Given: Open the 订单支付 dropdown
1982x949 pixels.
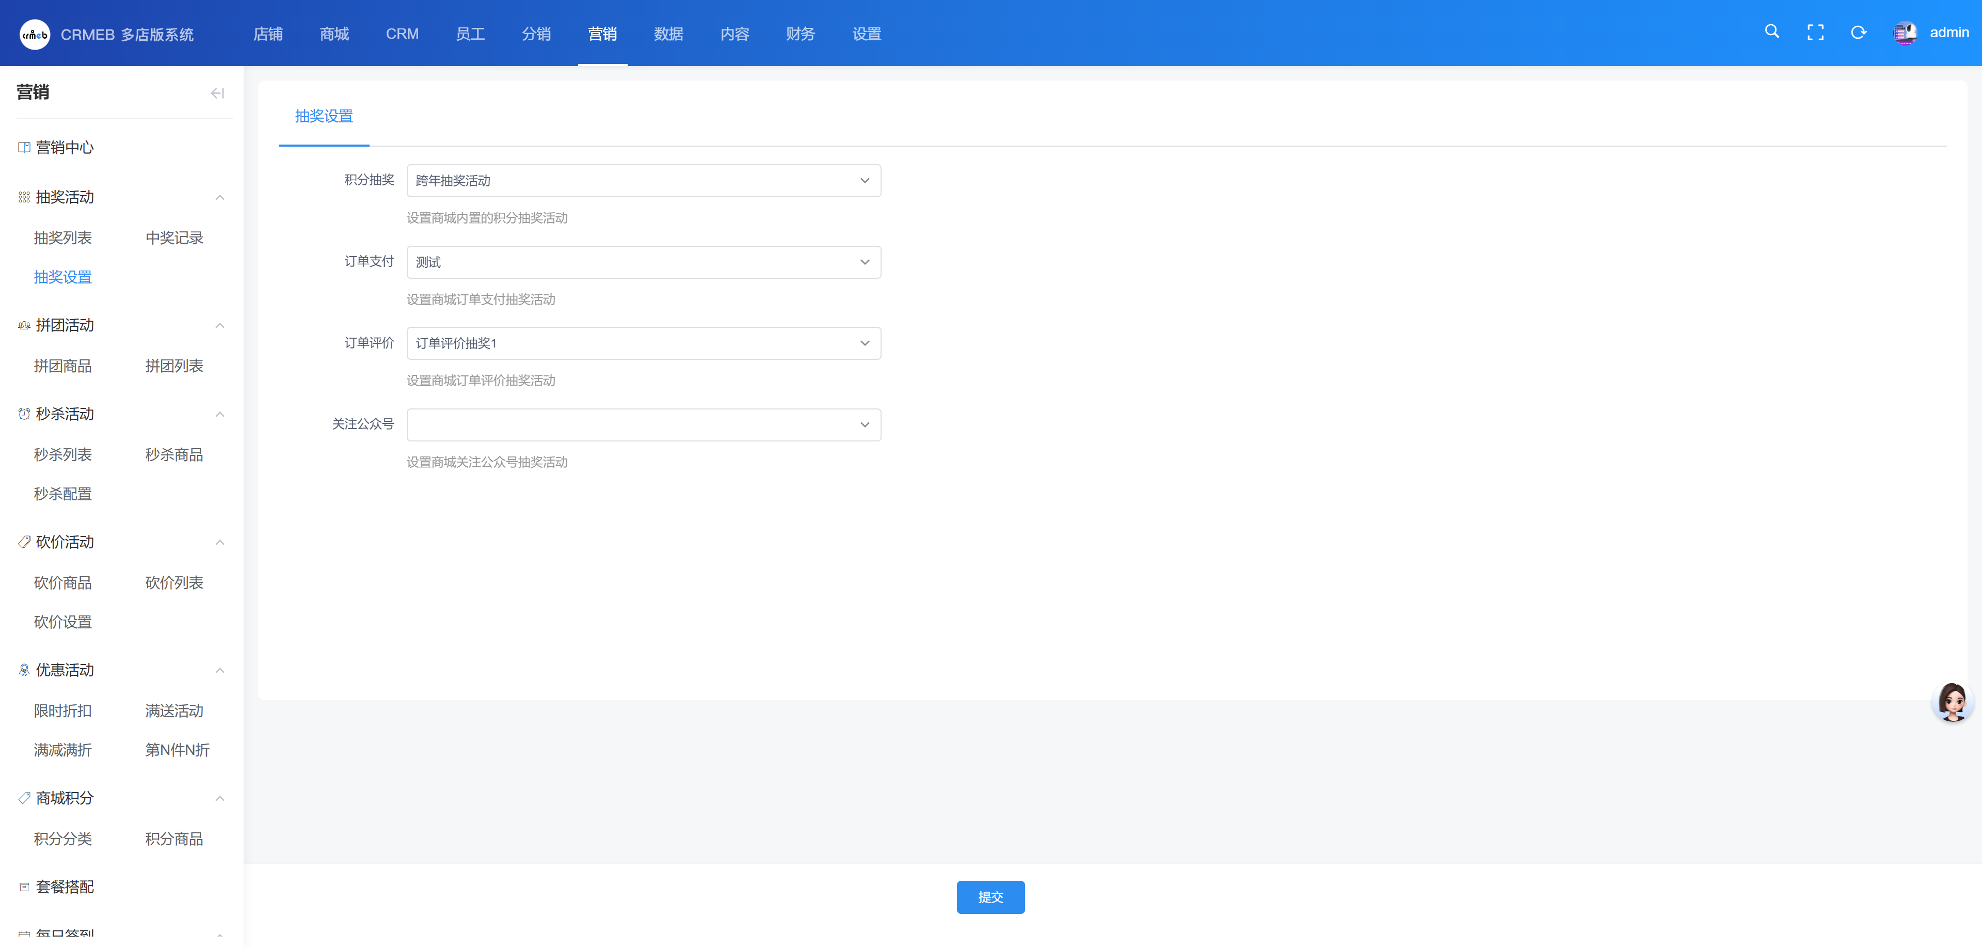Looking at the screenshot, I should [x=643, y=262].
